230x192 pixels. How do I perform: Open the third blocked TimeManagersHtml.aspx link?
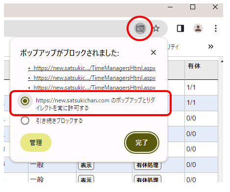pyautogui.click(x=95, y=88)
